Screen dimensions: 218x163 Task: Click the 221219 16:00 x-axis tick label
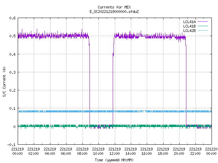(x=147, y=151)
